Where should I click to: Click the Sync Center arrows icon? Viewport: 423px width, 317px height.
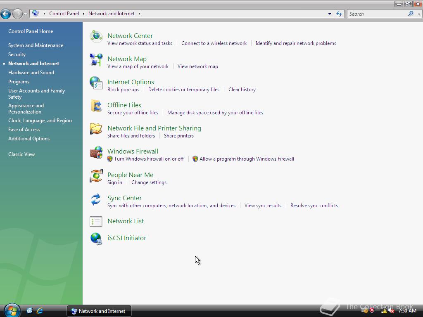(96, 199)
